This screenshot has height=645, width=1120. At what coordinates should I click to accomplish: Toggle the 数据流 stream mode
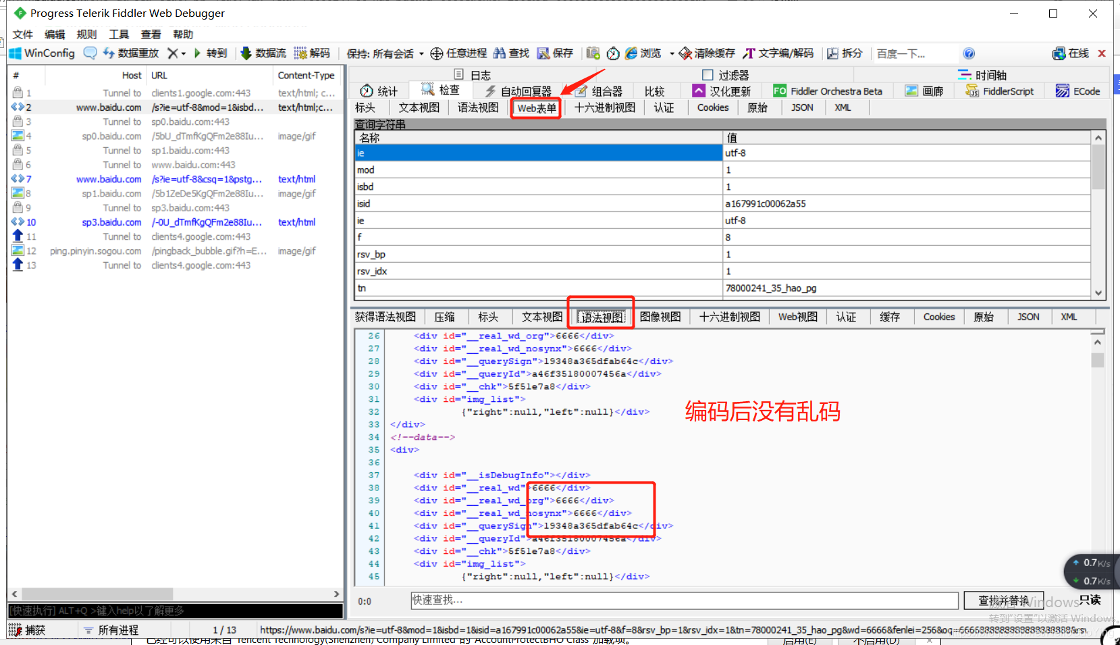[x=263, y=53]
